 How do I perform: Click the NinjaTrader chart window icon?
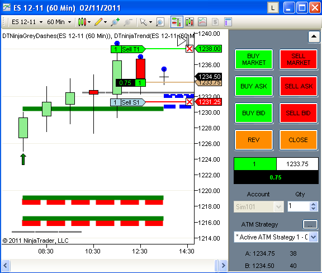[x=7, y=7]
